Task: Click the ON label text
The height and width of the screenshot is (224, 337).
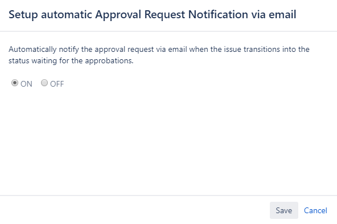Action: click(x=26, y=84)
